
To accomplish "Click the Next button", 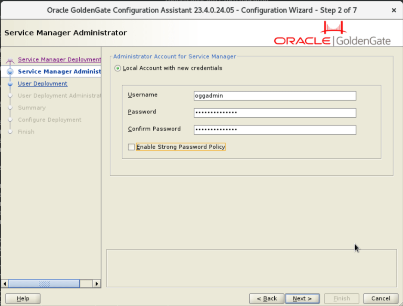I will point(302,299).
